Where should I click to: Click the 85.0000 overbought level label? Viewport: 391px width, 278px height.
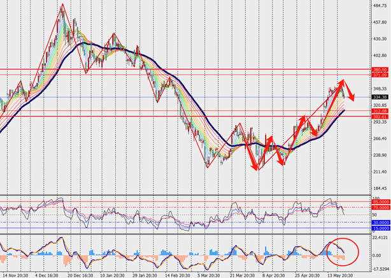(365, 202)
